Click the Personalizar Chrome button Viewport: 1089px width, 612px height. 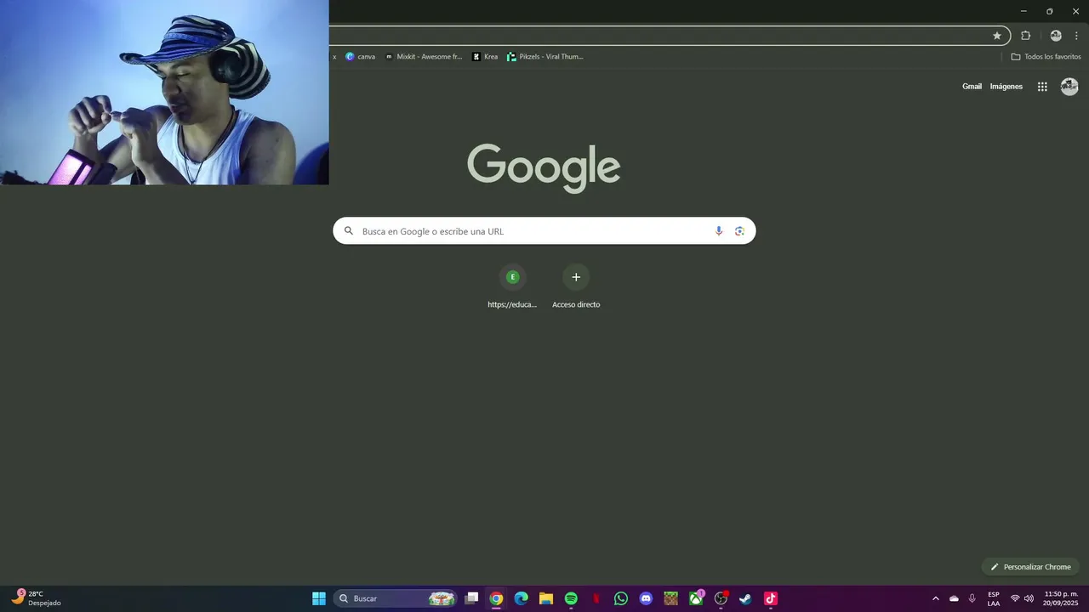pyautogui.click(x=1030, y=567)
